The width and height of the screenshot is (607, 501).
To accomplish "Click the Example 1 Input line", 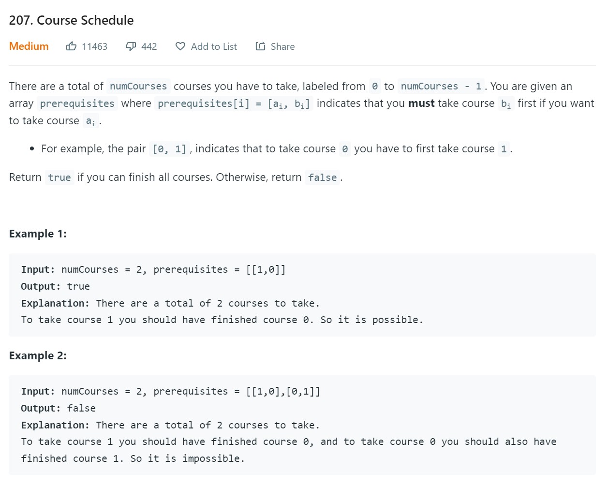I will (153, 270).
